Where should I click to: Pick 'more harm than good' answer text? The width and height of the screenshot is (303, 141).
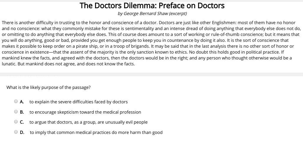point(96,132)
